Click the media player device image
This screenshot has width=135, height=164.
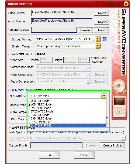[x=119, y=107]
